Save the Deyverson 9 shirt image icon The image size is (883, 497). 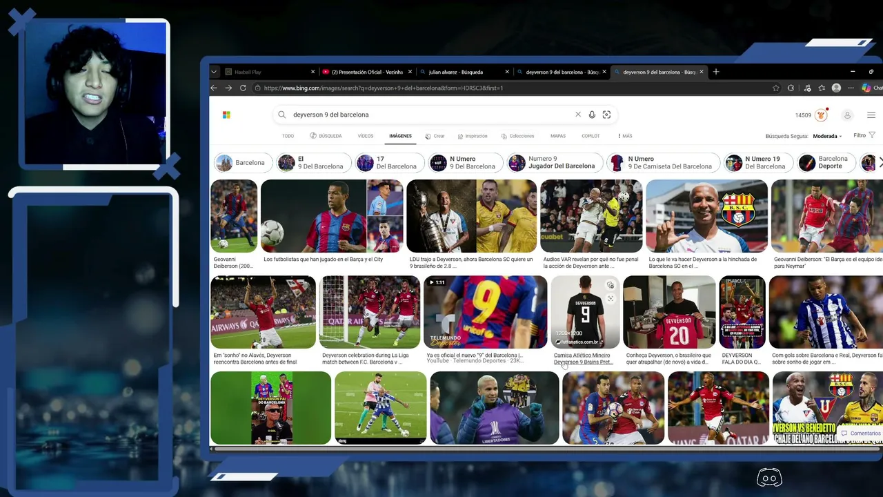(x=611, y=285)
